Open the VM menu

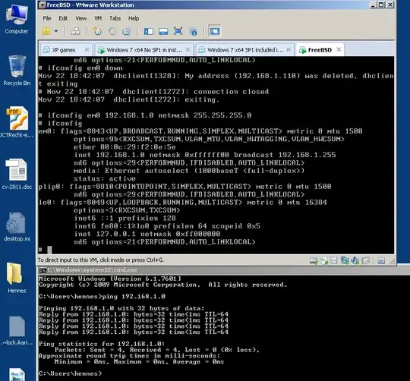click(98, 18)
